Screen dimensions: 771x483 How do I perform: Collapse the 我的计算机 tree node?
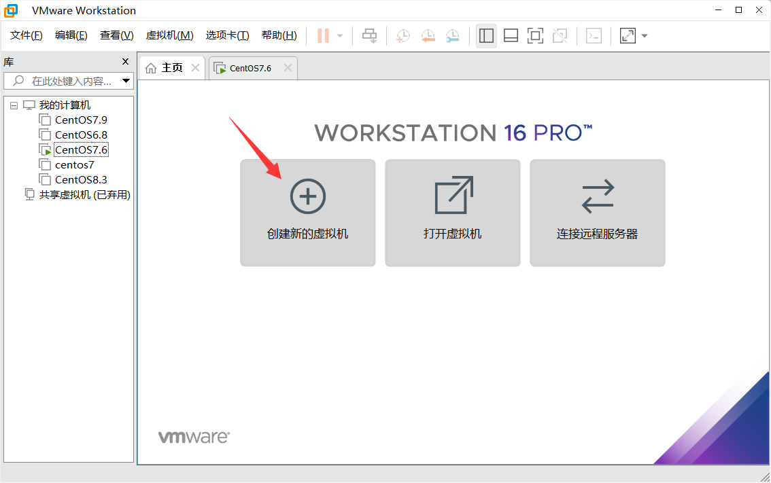(x=14, y=105)
